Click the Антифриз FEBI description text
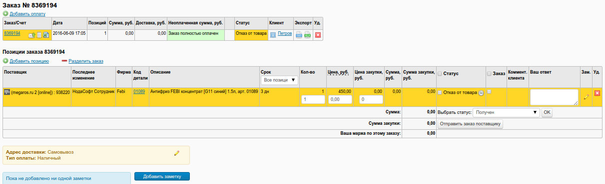605x184 pixels. (x=204, y=92)
